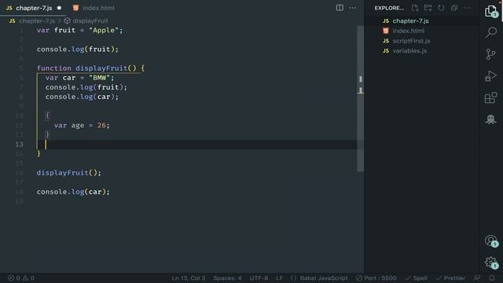The width and height of the screenshot is (503, 283).
Task: Click the text 'function displayFruit() {'
Action: (x=91, y=68)
